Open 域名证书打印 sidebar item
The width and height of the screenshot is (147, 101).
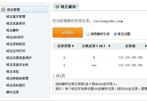tap(16, 51)
